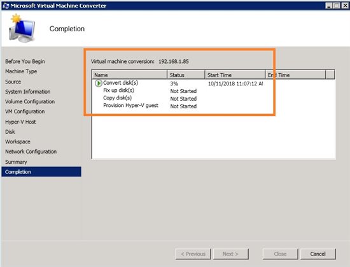
Task: Click the 10/11/2018 11:07:12 start time cell
Action: [235, 83]
